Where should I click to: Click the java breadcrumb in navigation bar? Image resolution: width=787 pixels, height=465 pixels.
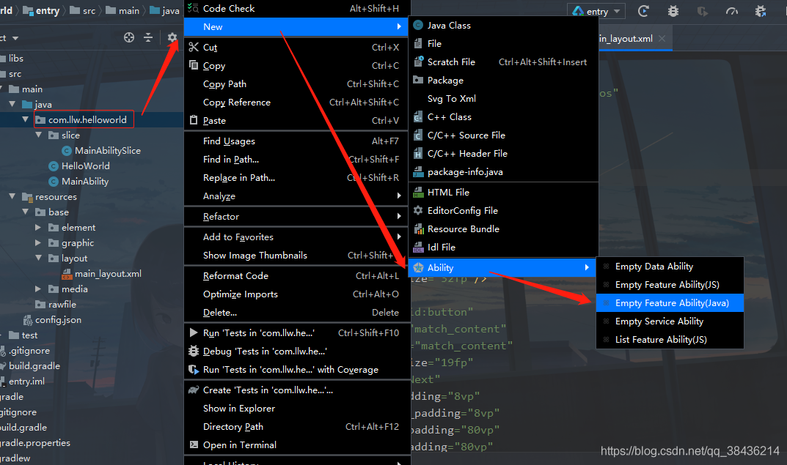[x=164, y=10]
